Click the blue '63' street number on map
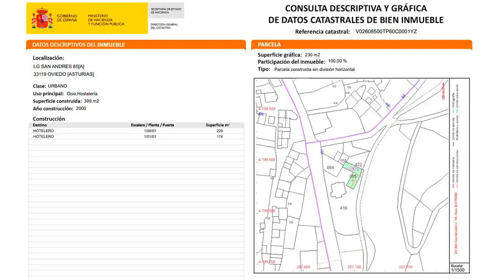This screenshot has width=499, height=280. (x=403, y=96)
